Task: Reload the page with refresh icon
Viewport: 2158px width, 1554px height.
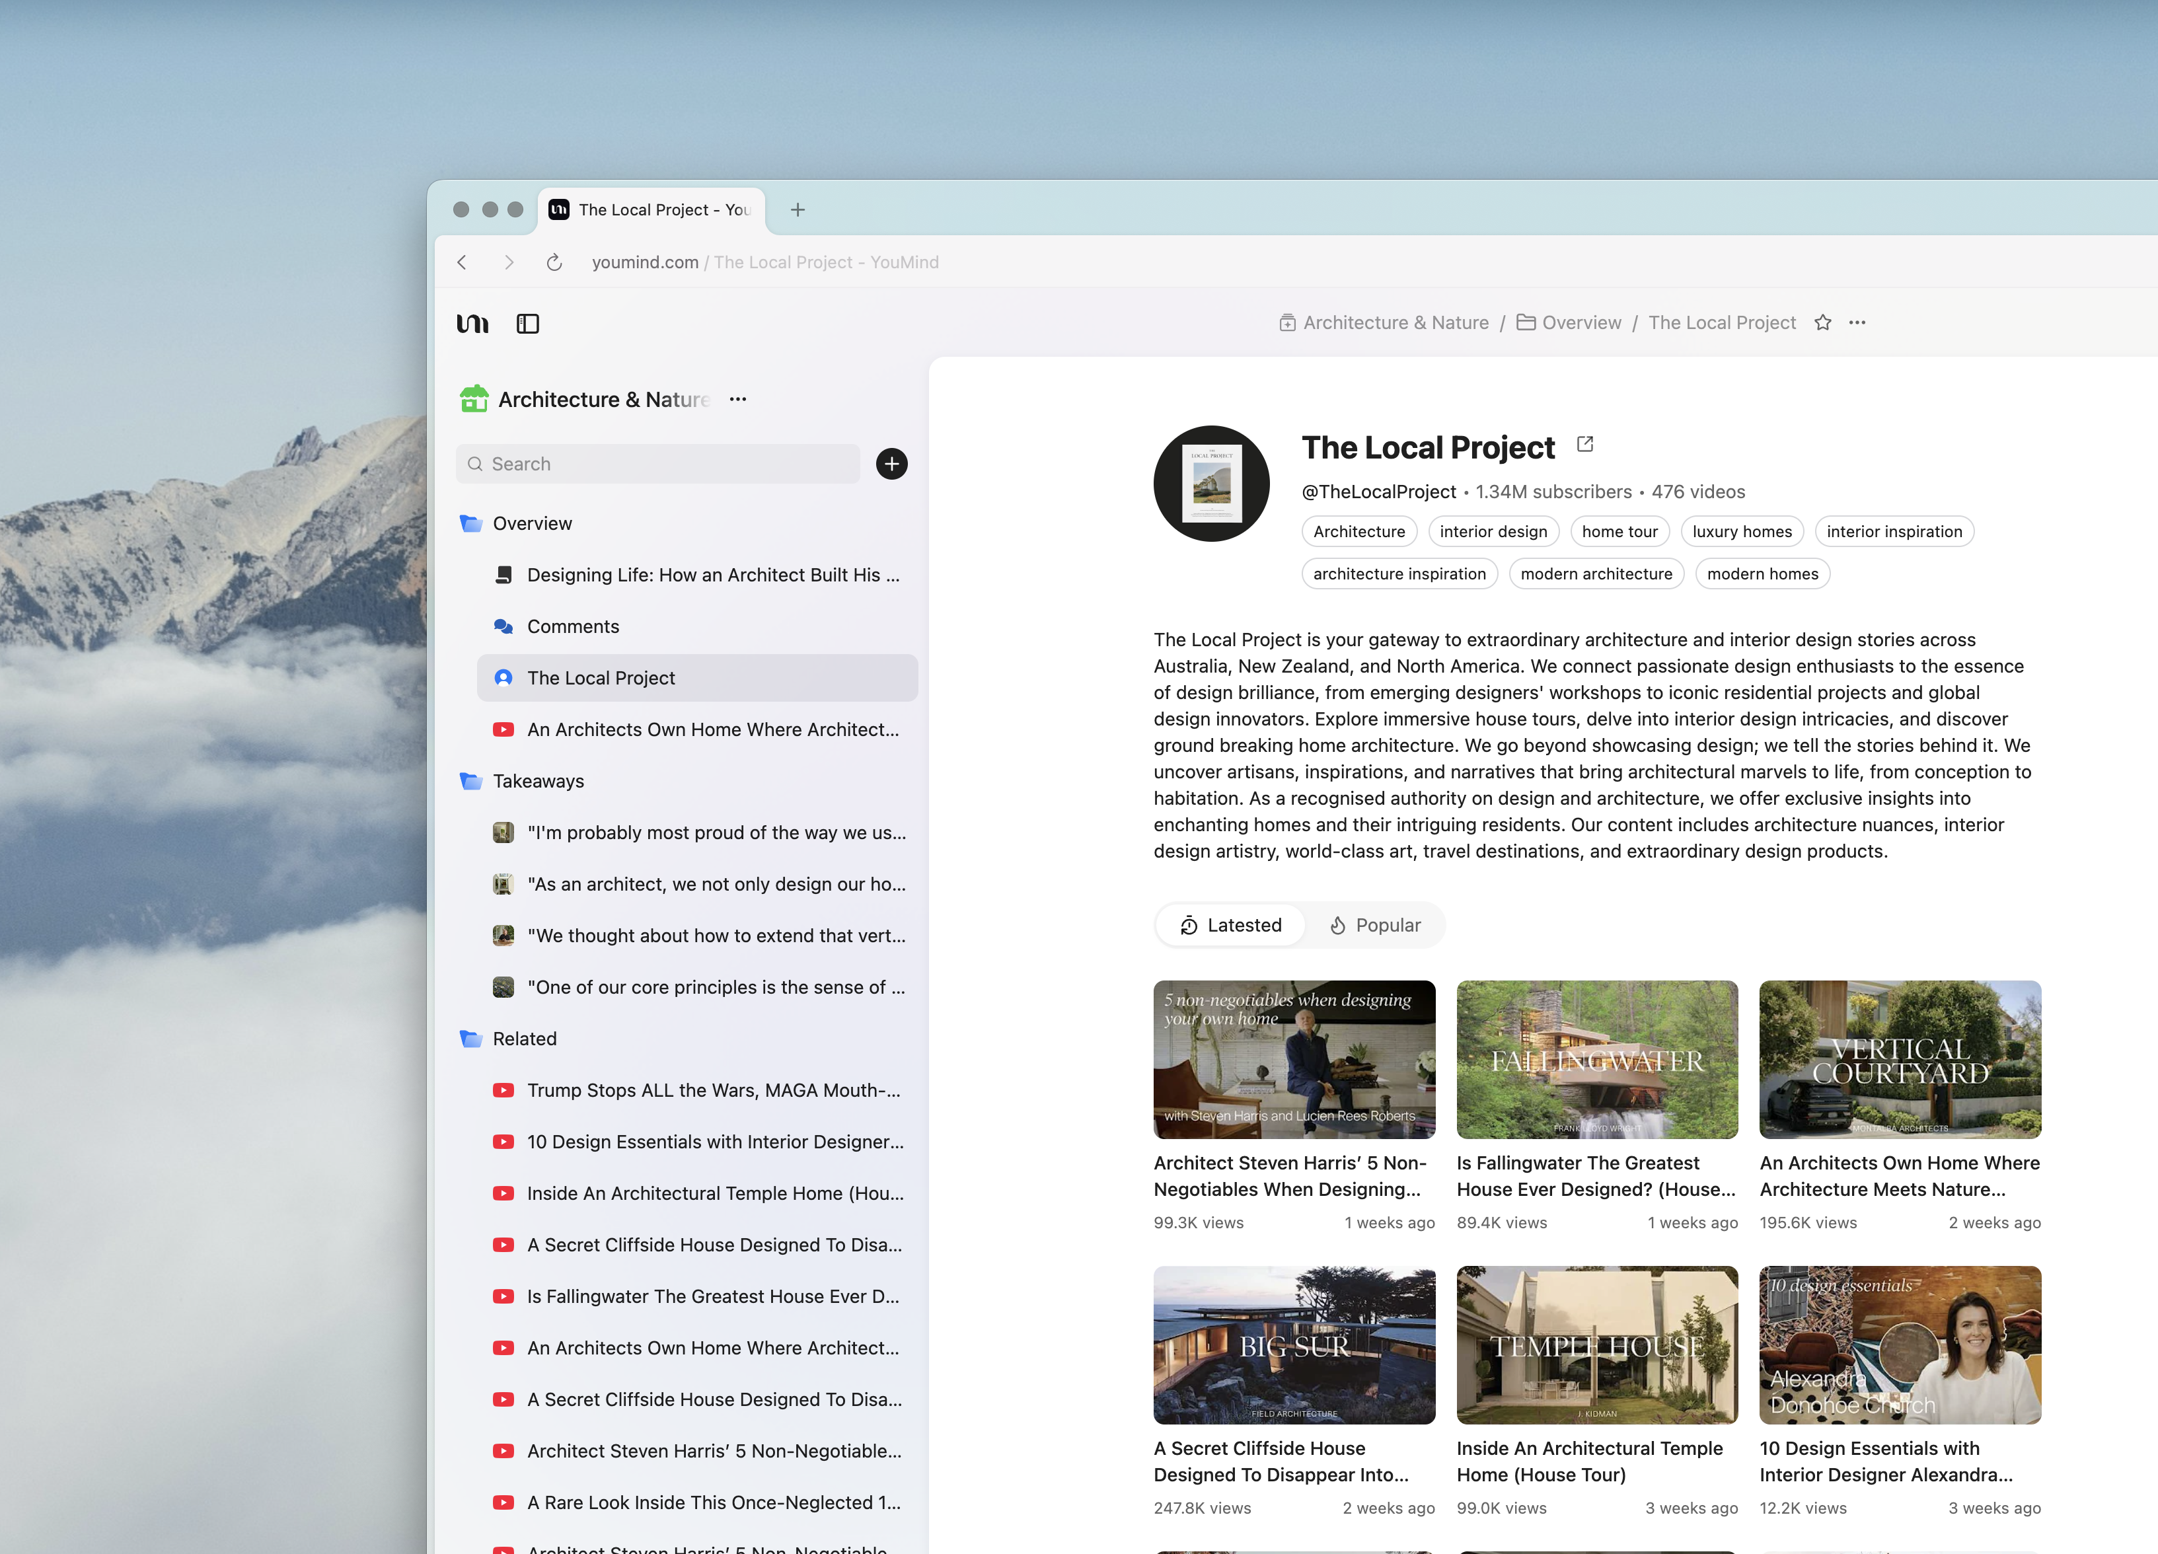Action: pos(554,262)
